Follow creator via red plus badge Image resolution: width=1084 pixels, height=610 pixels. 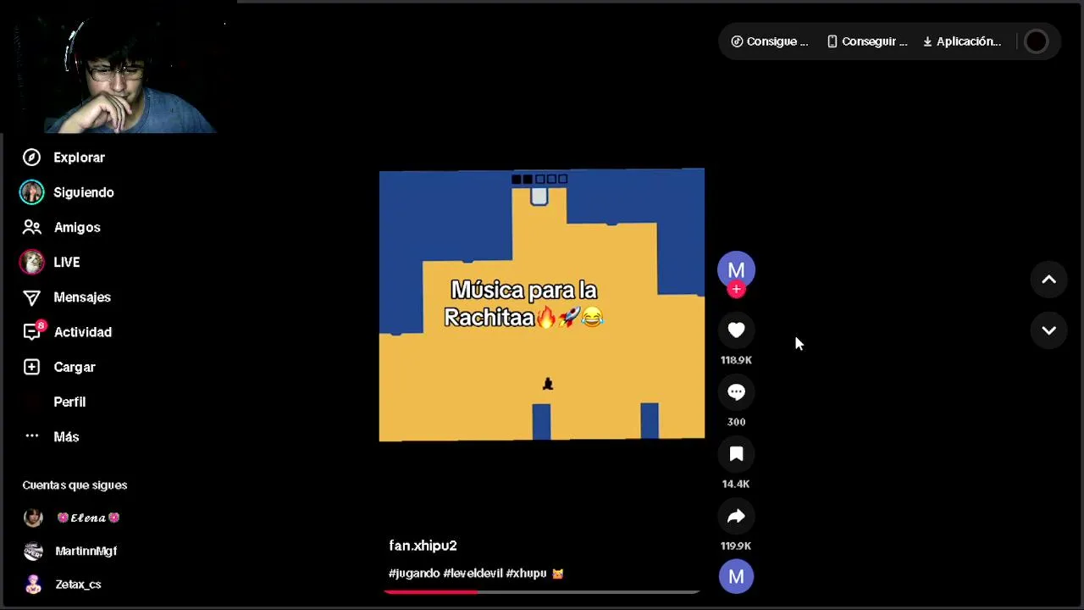(736, 290)
